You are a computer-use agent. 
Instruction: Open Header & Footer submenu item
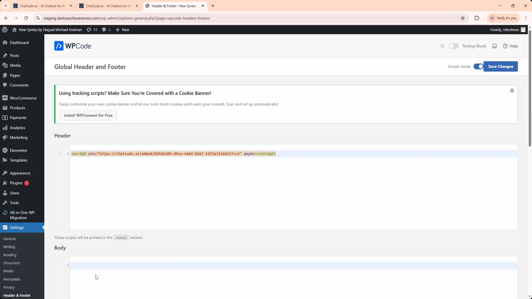(17, 295)
